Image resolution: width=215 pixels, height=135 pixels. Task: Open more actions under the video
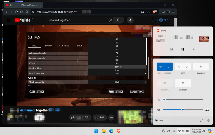111,118
